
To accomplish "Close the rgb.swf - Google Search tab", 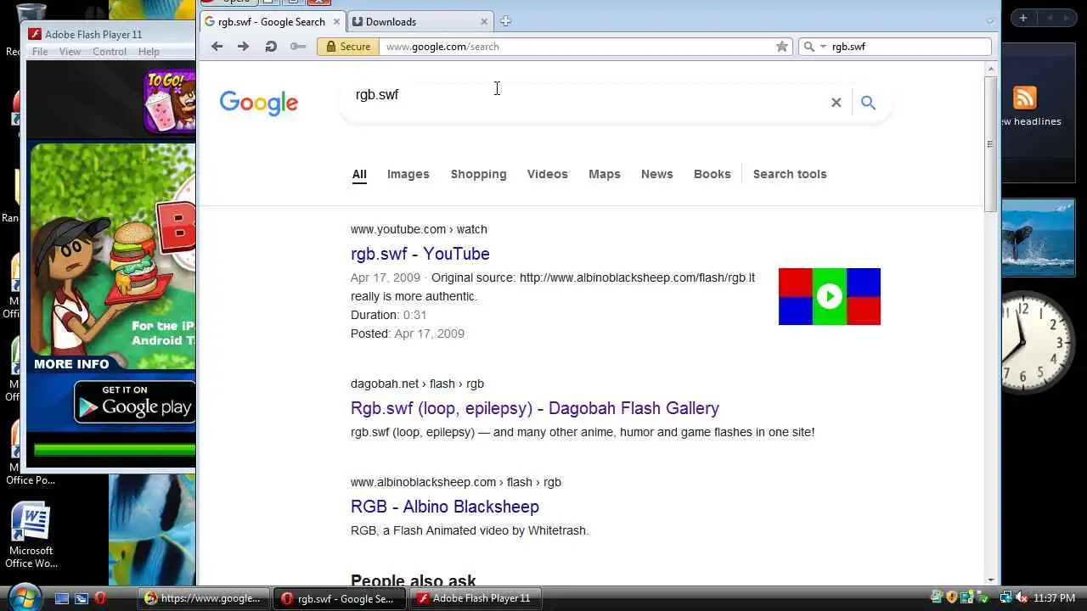I will click(x=337, y=21).
